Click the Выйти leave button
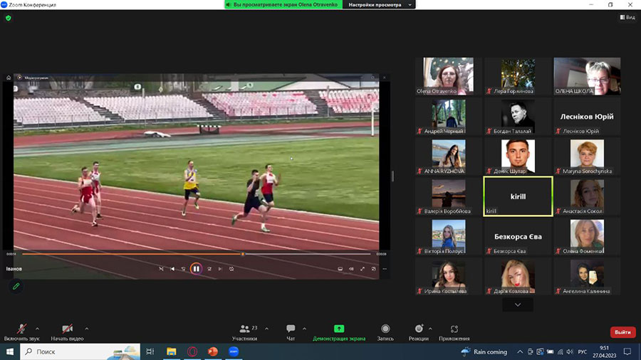The image size is (641, 360). click(x=622, y=332)
